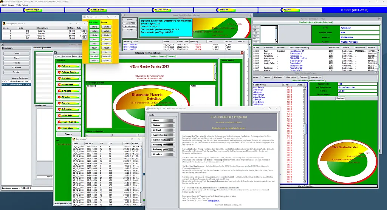Click kbuch under Betrachten in Tabellen
This screenshot has width=387, height=210.
94,48
